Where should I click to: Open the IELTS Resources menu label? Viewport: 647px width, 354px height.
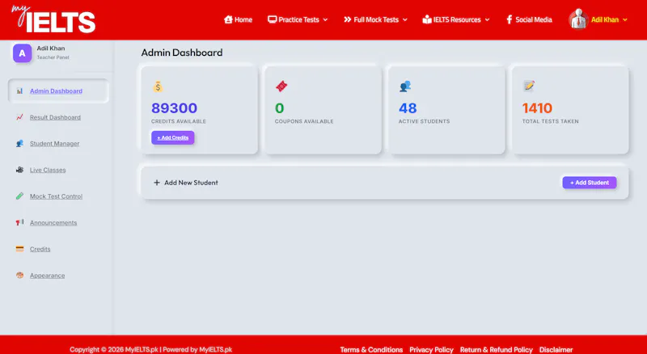457,19
